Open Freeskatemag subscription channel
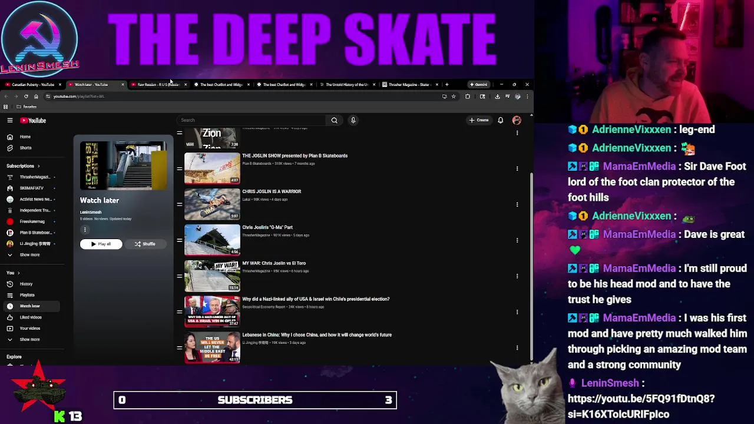Viewport: 754px width, 424px height. point(33,221)
